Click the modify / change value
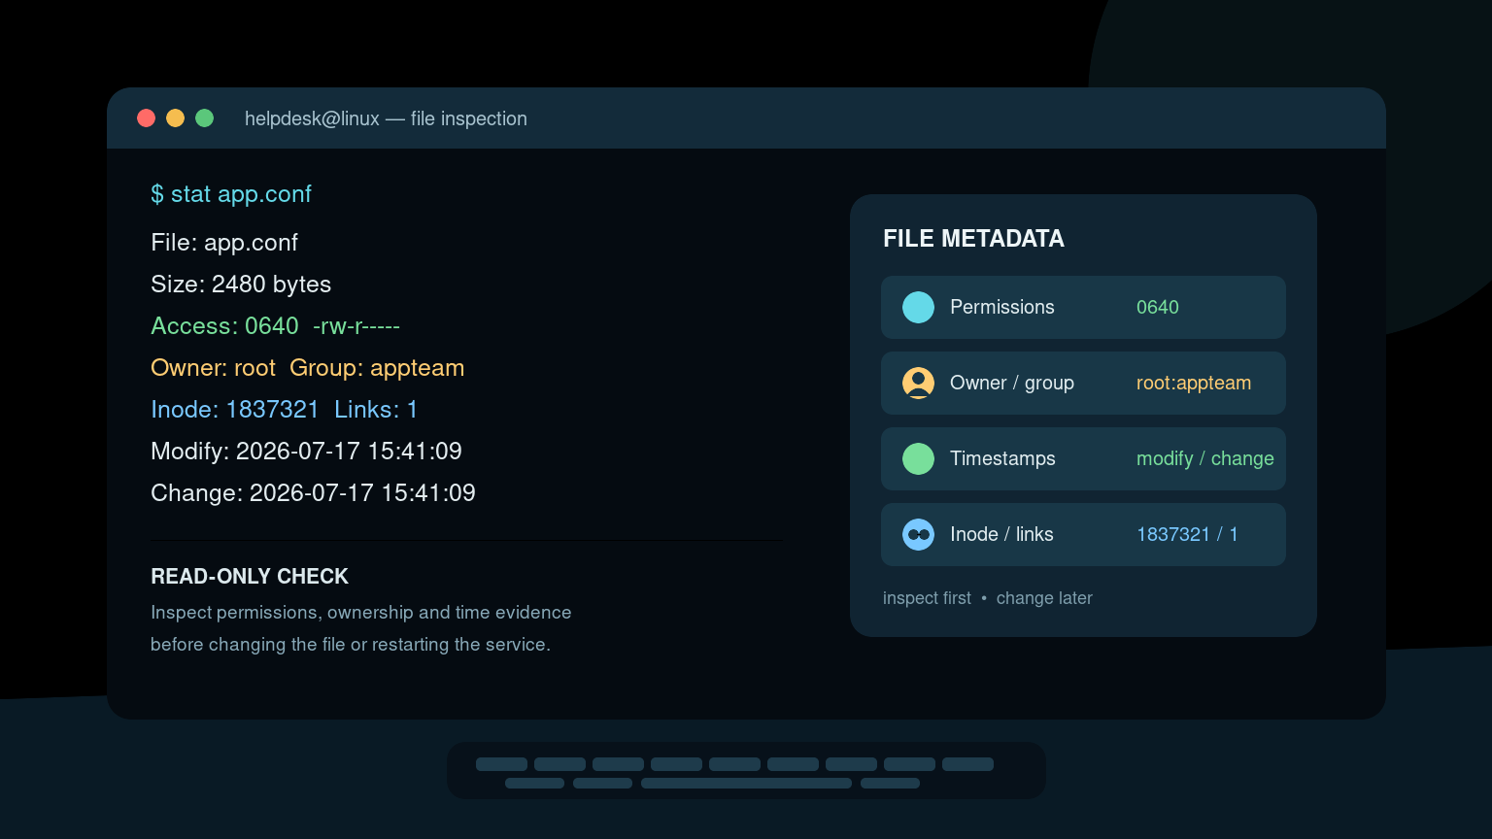Image resolution: width=1492 pixels, height=839 pixels. (1205, 458)
